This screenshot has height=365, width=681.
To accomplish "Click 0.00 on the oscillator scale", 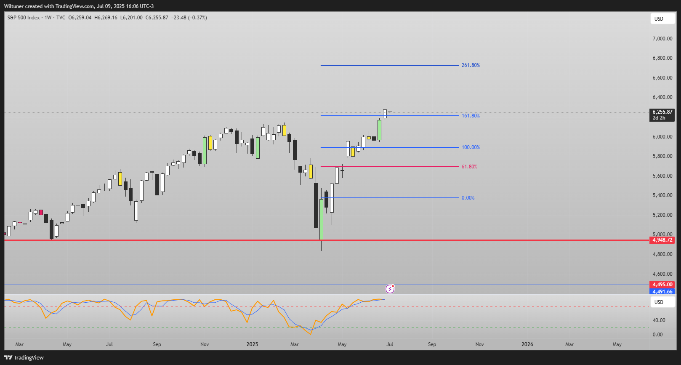I will coord(657,335).
